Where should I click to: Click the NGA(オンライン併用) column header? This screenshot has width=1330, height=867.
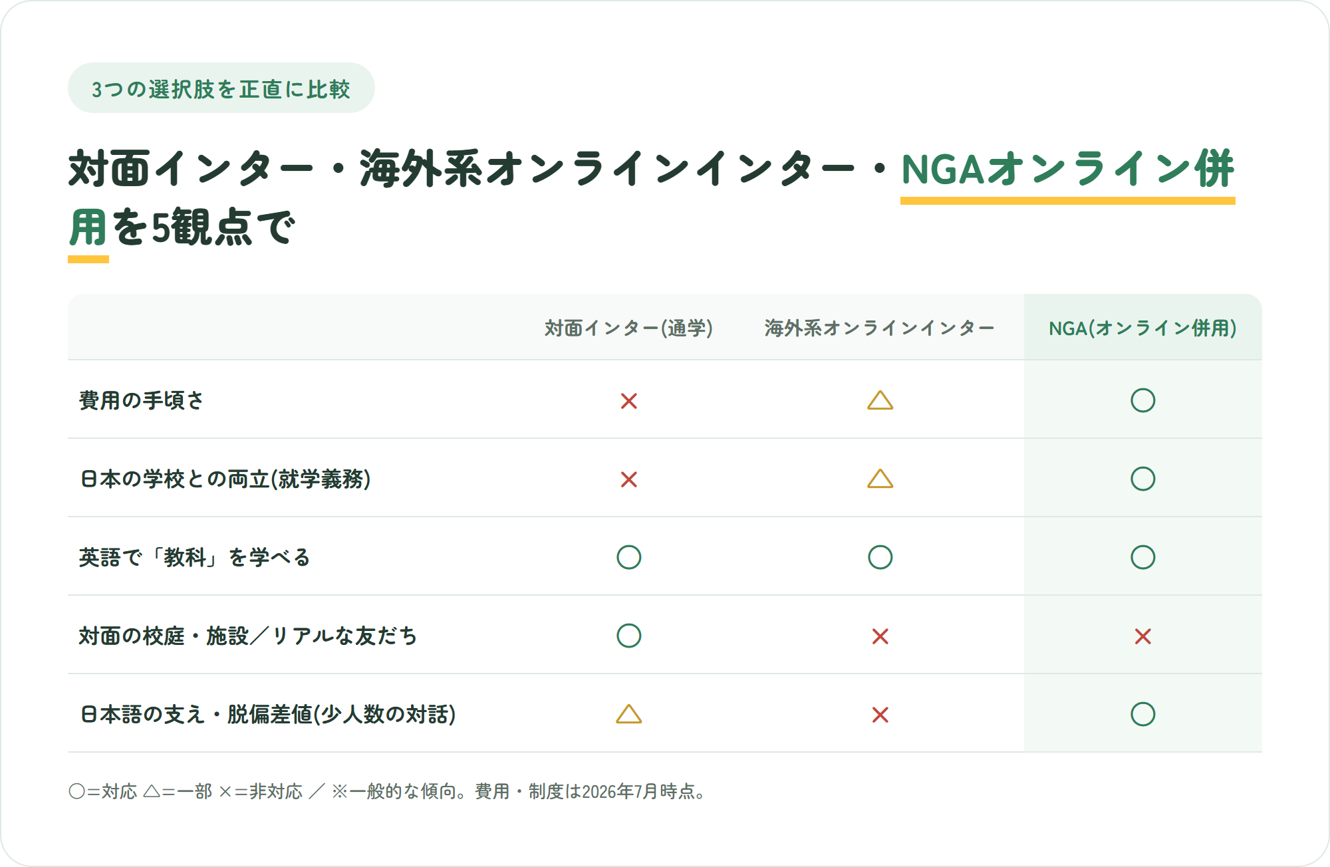coord(1142,328)
